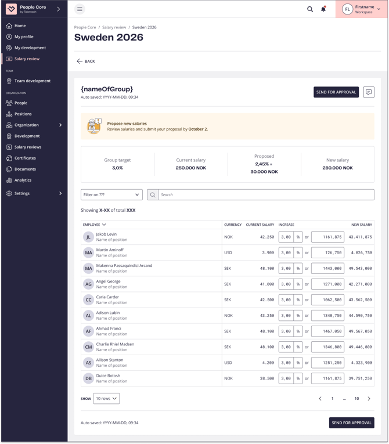
Task: Click the People Core logo icon
Action: pyautogui.click(x=12, y=9)
